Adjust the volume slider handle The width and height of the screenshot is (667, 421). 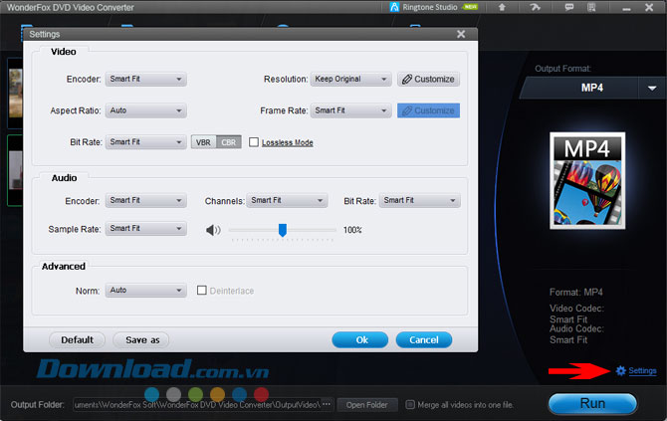(282, 230)
